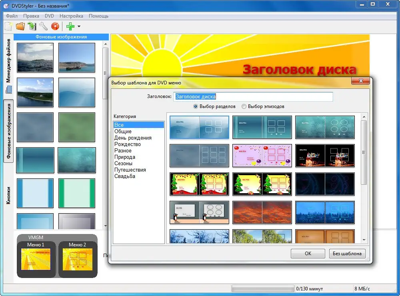Click the red Burn DVD disc icon
This screenshot has width=400, height=296.
click(55, 26)
